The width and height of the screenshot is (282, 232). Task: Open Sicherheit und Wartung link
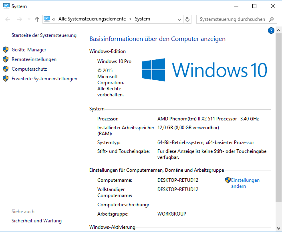(36, 221)
